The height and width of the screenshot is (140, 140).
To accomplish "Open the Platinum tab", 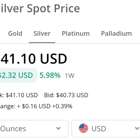I will [x=76, y=33].
